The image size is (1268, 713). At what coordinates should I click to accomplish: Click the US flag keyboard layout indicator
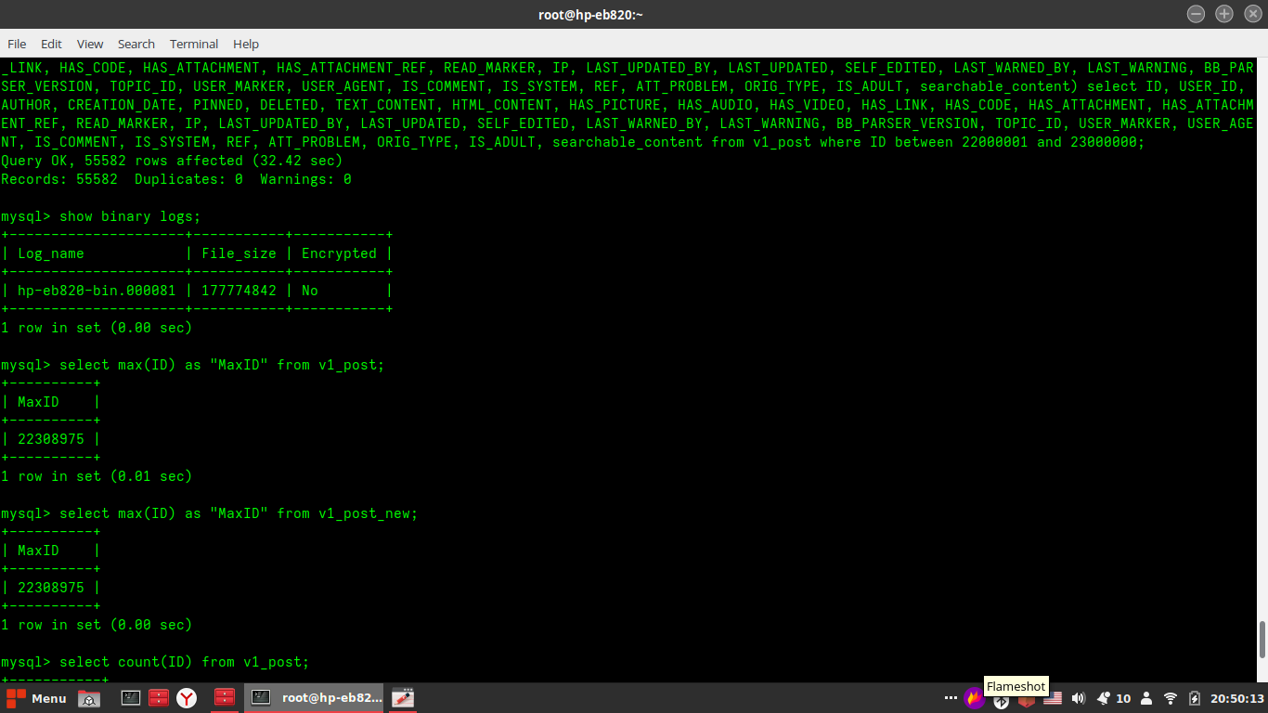tap(1053, 698)
